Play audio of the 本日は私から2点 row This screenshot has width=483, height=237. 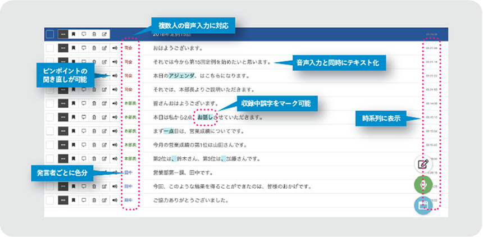point(115,117)
